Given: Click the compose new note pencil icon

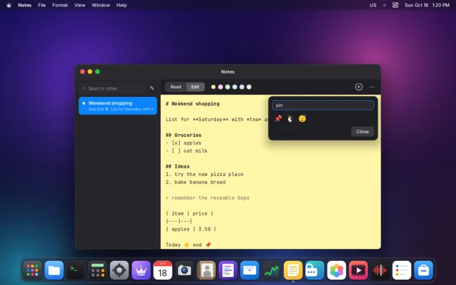Looking at the screenshot, I should tap(152, 88).
